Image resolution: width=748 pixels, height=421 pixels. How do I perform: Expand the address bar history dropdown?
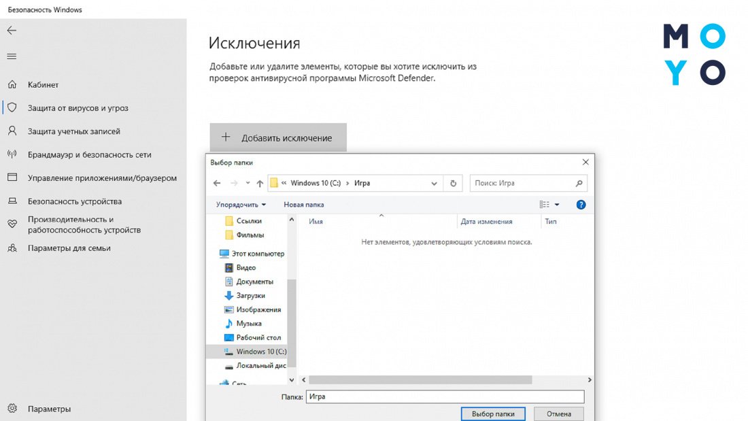[434, 183]
